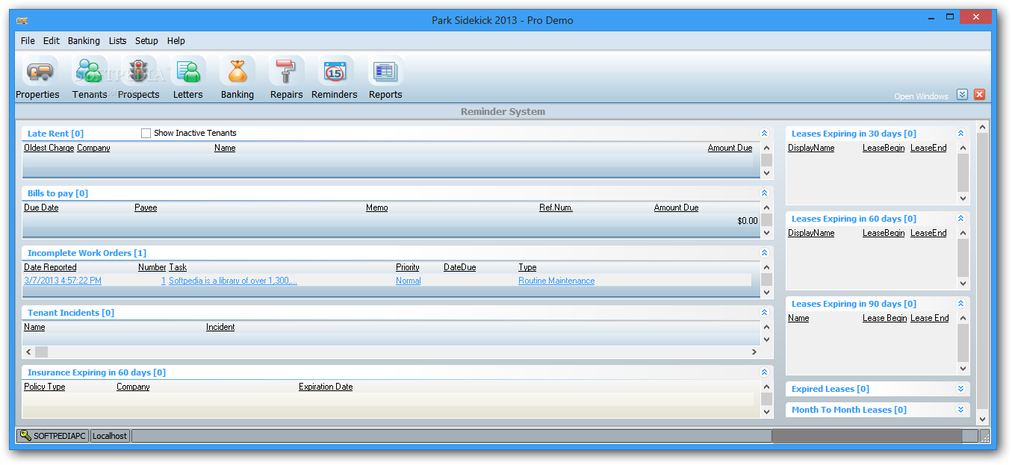Click Tenant Incidents horizontal scrollbar right arrow
The image size is (1012, 465).
point(754,352)
